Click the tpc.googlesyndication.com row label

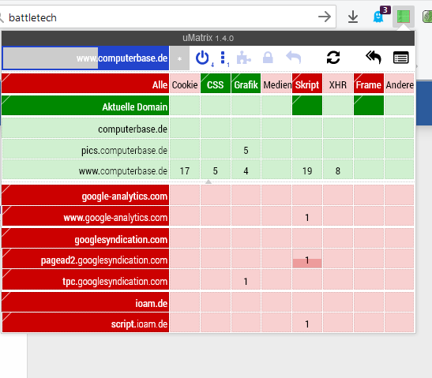pyautogui.click(x=85, y=279)
